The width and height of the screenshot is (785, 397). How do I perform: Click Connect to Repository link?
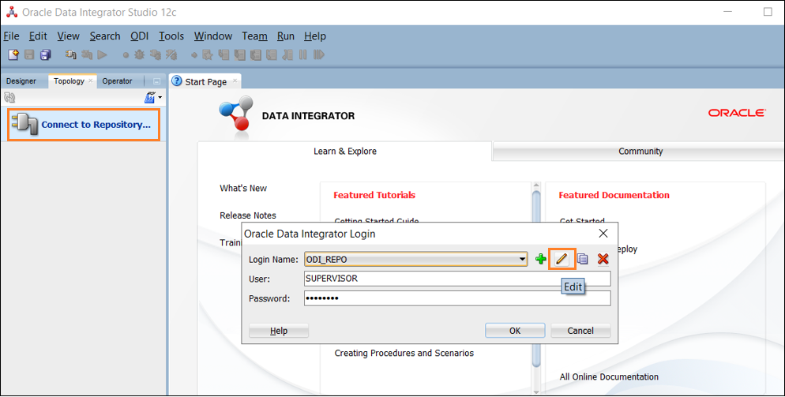pos(96,125)
